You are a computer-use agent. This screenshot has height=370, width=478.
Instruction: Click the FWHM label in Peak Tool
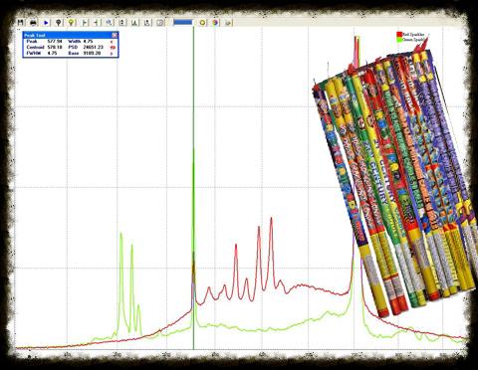tap(33, 53)
